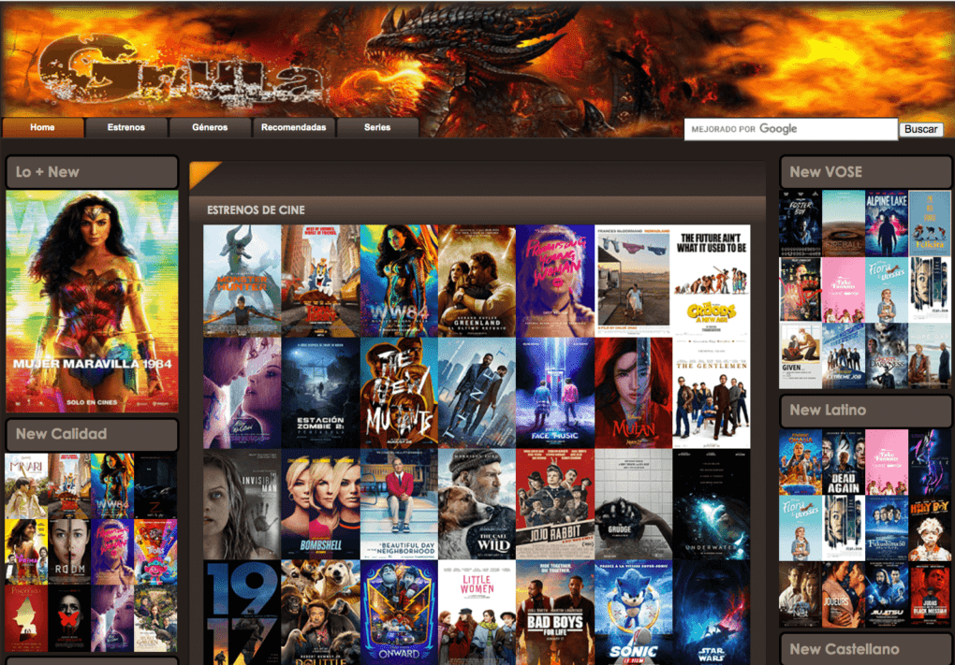The width and height of the screenshot is (955, 665).
Task: Select the Little Women poster
Action: [477, 613]
